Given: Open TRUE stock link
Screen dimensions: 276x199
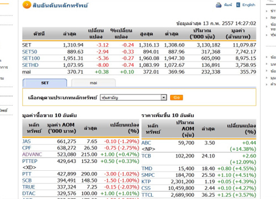Looking at the screenshot, I should click(29, 187).
